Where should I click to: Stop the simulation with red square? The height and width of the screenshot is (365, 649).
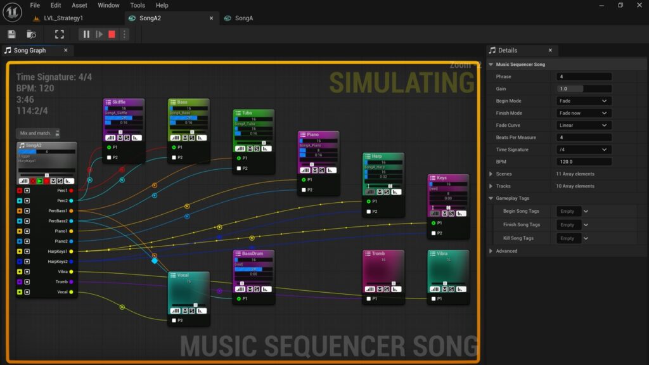112,34
